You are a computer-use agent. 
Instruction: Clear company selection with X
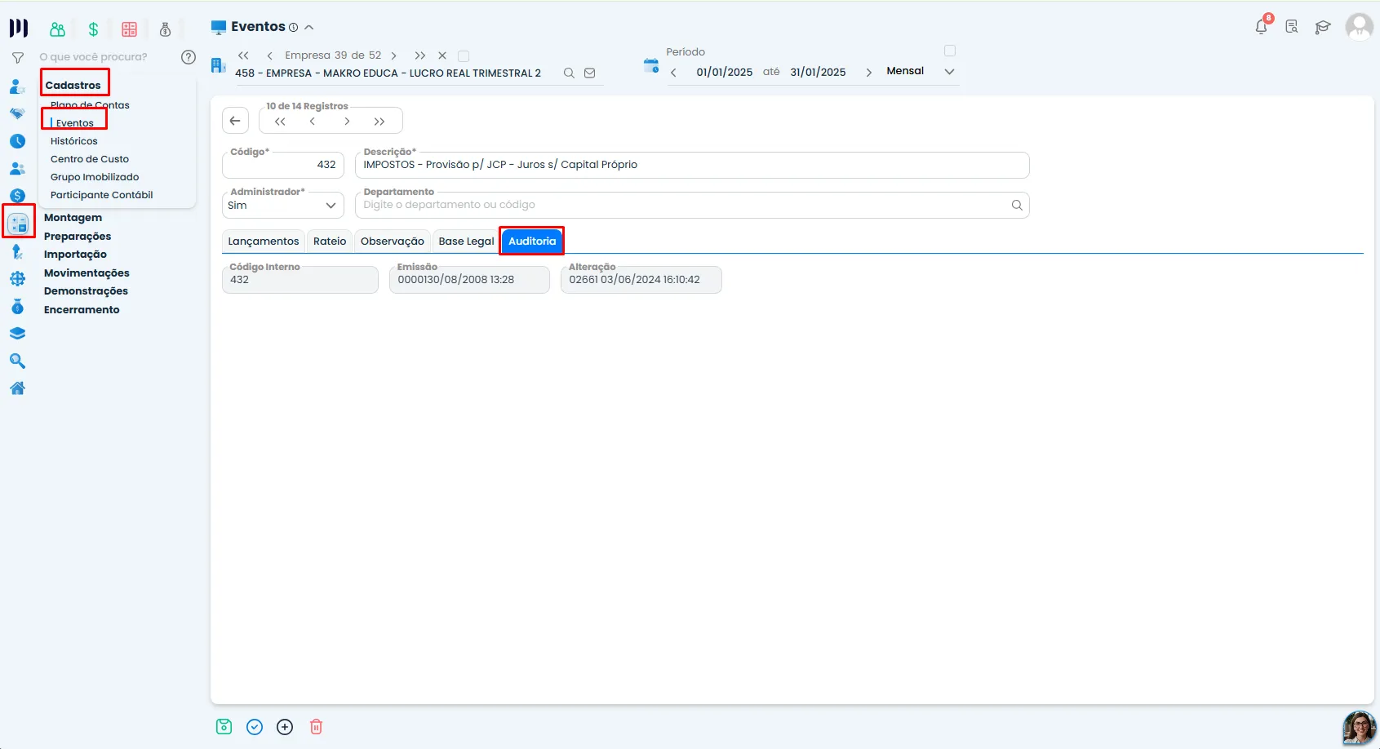coord(442,56)
